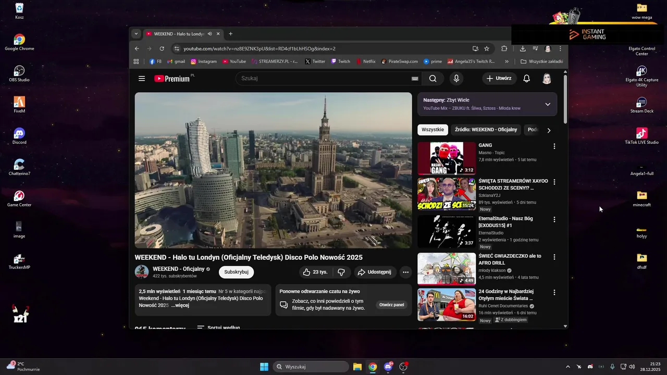Image resolution: width=667 pixels, height=375 pixels.
Task: Play the GANG video thumbnail
Action: coord(447,158)
